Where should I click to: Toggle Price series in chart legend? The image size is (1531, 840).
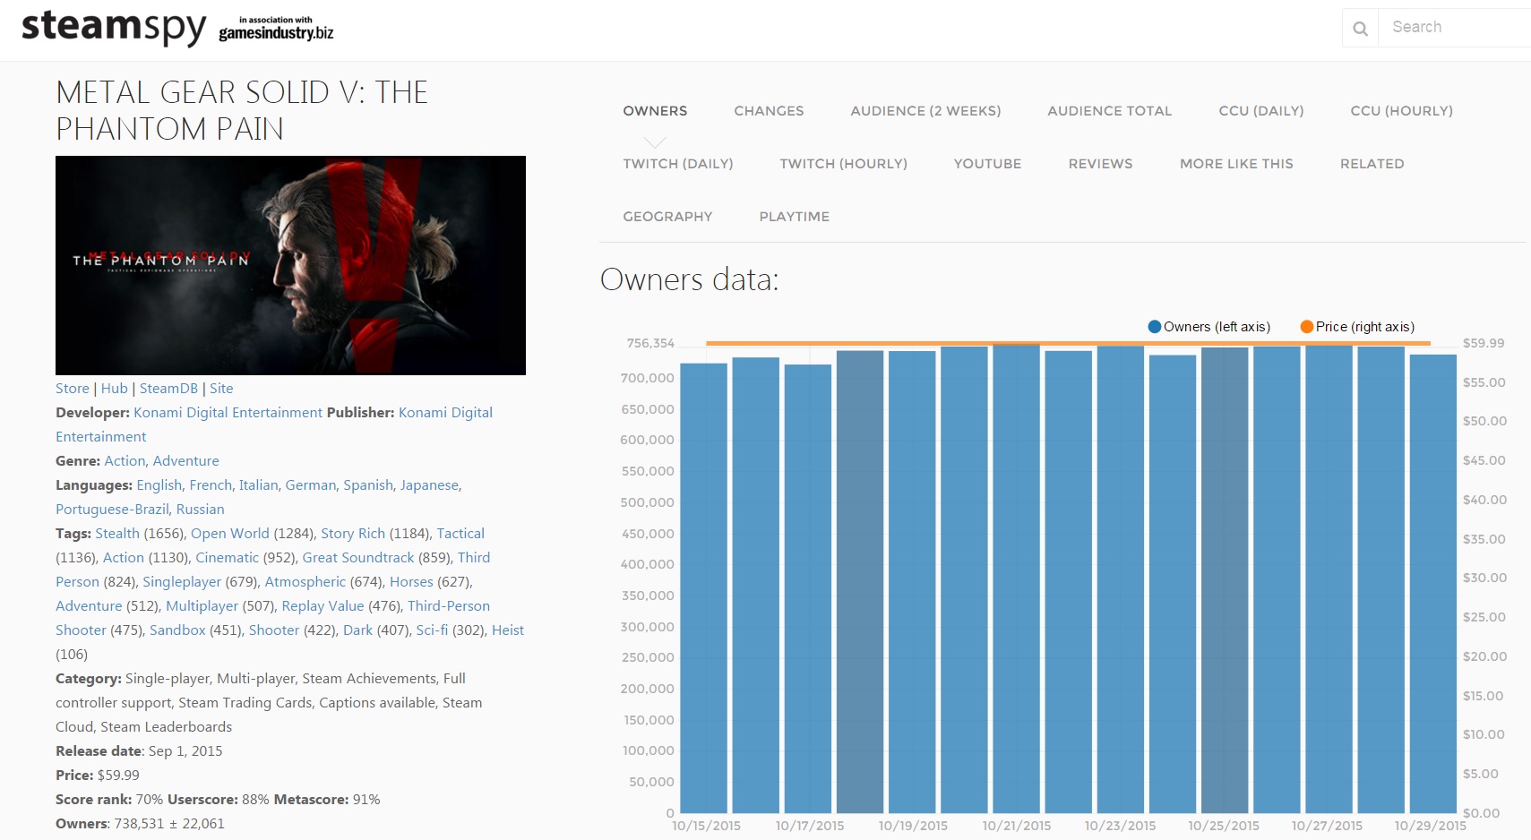click(1357, 327)
